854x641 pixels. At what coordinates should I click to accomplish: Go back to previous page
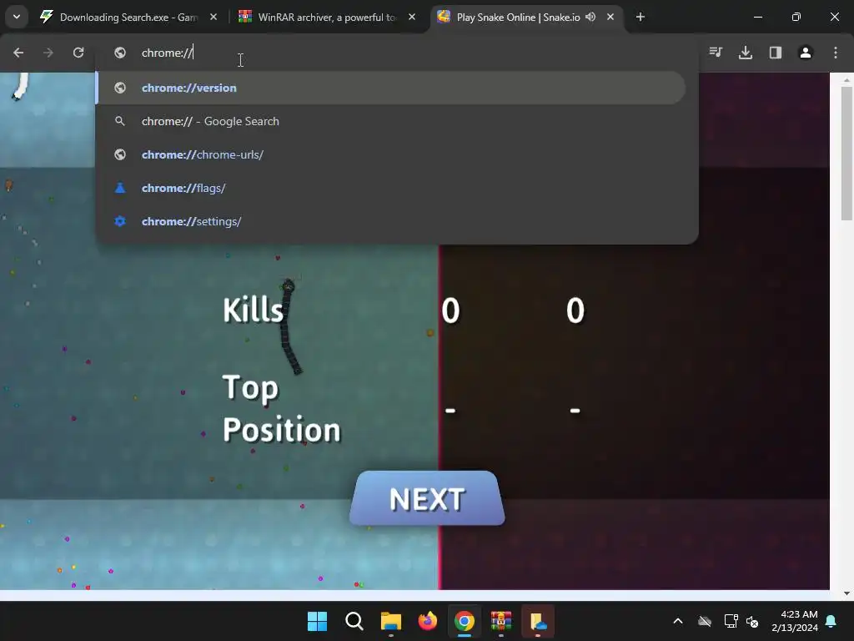coord(18,53)
